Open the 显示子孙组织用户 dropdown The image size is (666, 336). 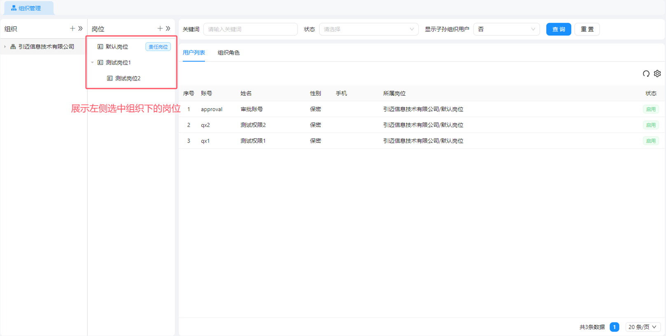tap(506, 29)
